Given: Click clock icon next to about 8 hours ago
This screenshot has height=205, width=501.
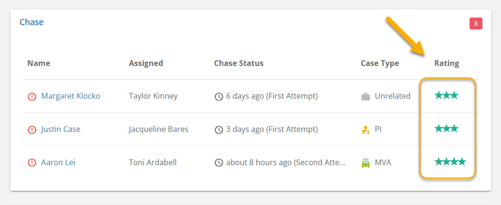Looking at the screenshot, I should (219, 163).
